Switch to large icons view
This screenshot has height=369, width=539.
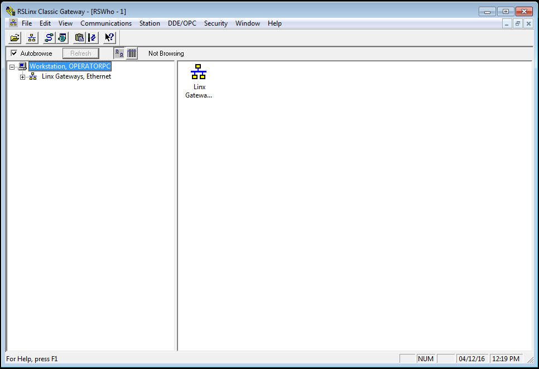(119, 54)
